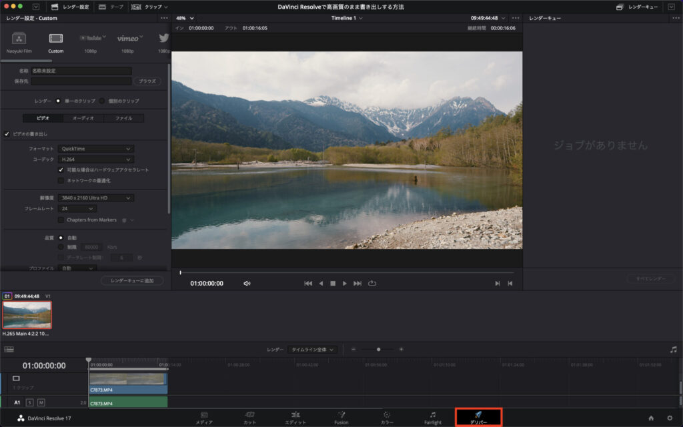Choose the YouTube 1080p preset
Screen dimensions: 683x427
[x=91, y=43]
